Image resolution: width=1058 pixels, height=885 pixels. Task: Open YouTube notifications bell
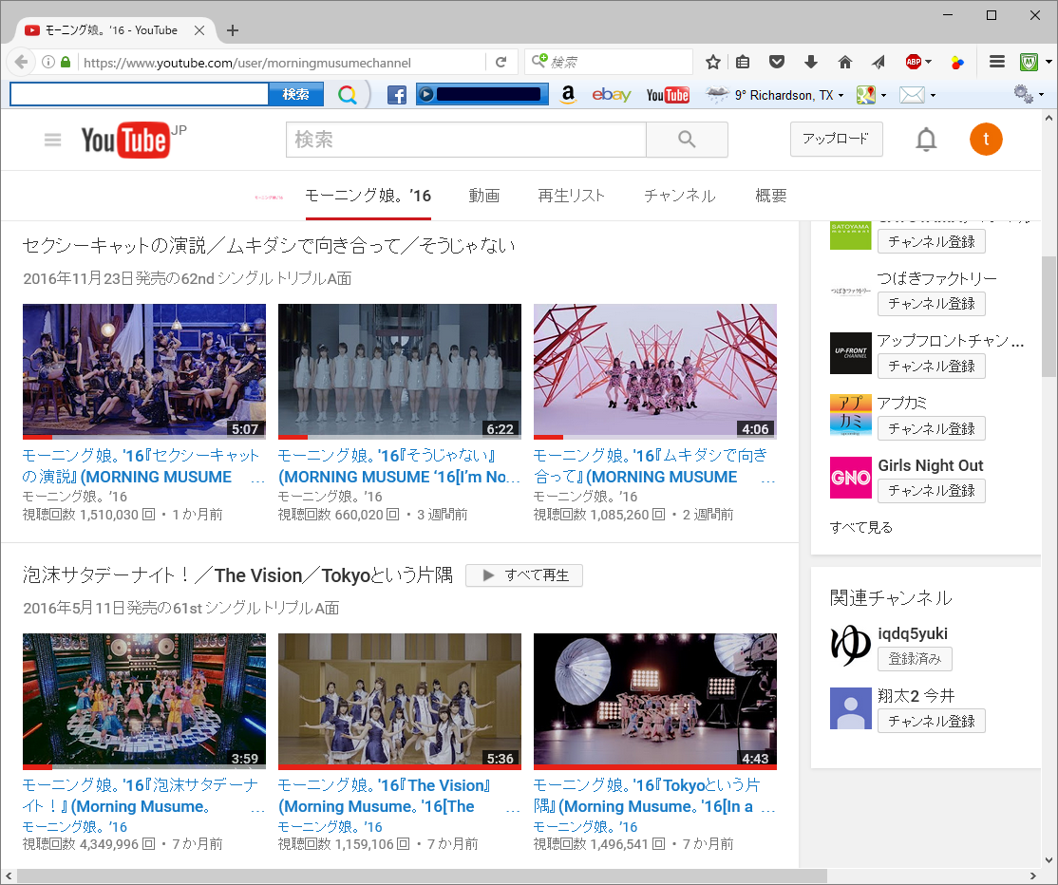tap(926, 140)
